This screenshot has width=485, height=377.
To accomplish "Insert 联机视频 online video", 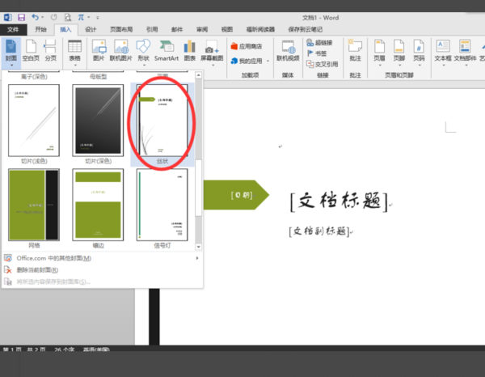I will pyautogui.click(x=288, y=51).
